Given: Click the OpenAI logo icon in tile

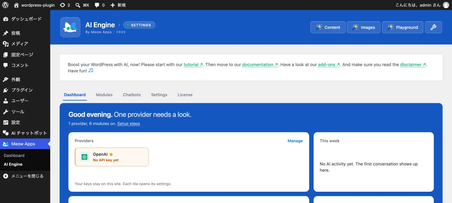Looking at the screenshot, I should [x=84, y=157].
